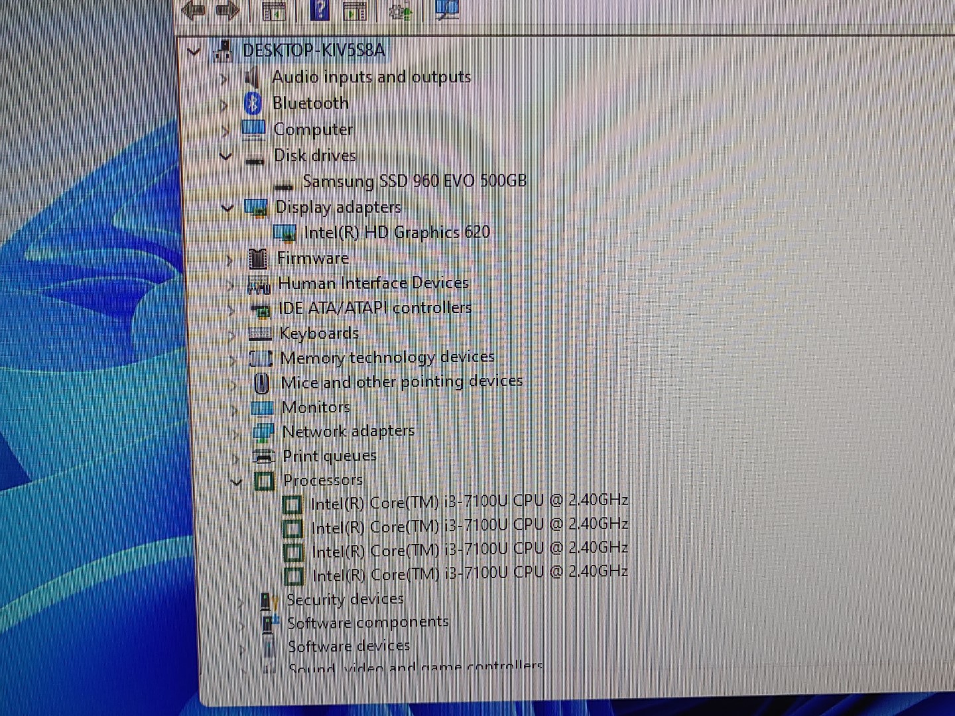Toggle the Show/Hide Action Pane icon
This screenshot has height=716, width=955.
click(x=355, y=11)
